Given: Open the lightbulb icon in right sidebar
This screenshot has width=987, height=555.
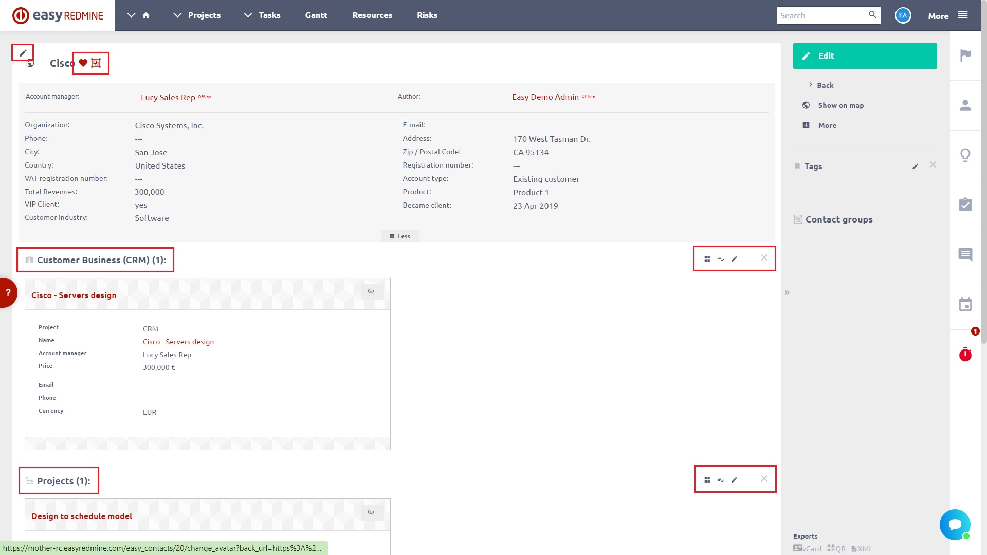Looking at the screenshot, I should point(965,155).
